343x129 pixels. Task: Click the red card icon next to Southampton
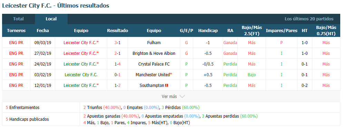166,86
